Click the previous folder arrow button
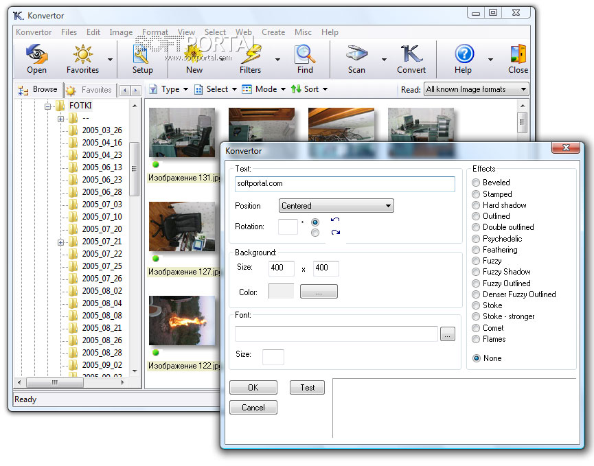594x466 pixels. point(125,90)
